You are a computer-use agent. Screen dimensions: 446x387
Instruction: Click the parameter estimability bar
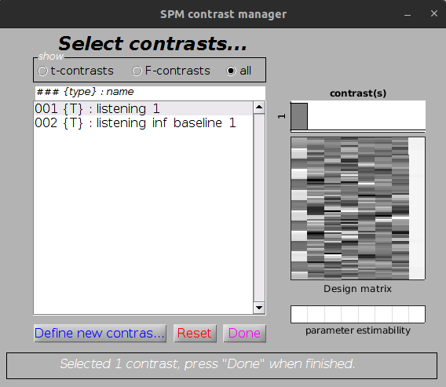[358, 314]
